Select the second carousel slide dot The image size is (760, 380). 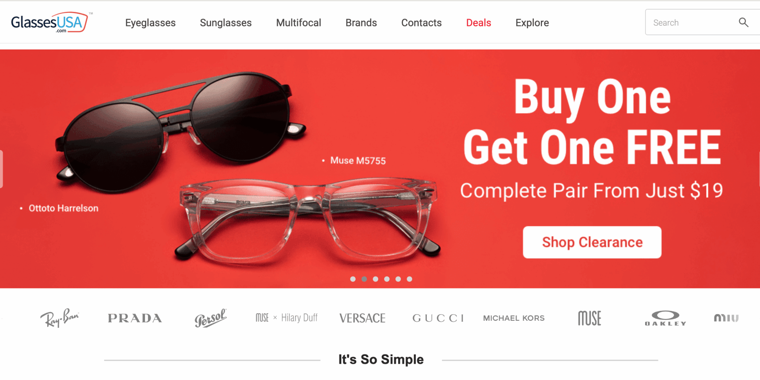tap(364, 279)
